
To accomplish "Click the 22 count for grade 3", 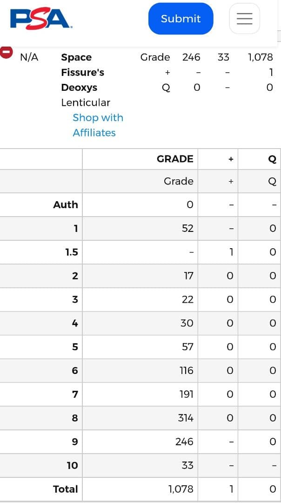I will pos(187,299).
